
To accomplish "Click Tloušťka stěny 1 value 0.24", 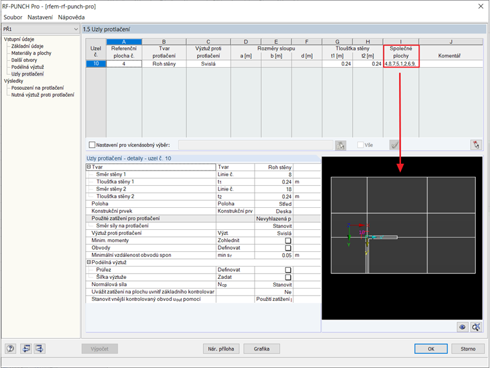I will click(x=274, y=182).
